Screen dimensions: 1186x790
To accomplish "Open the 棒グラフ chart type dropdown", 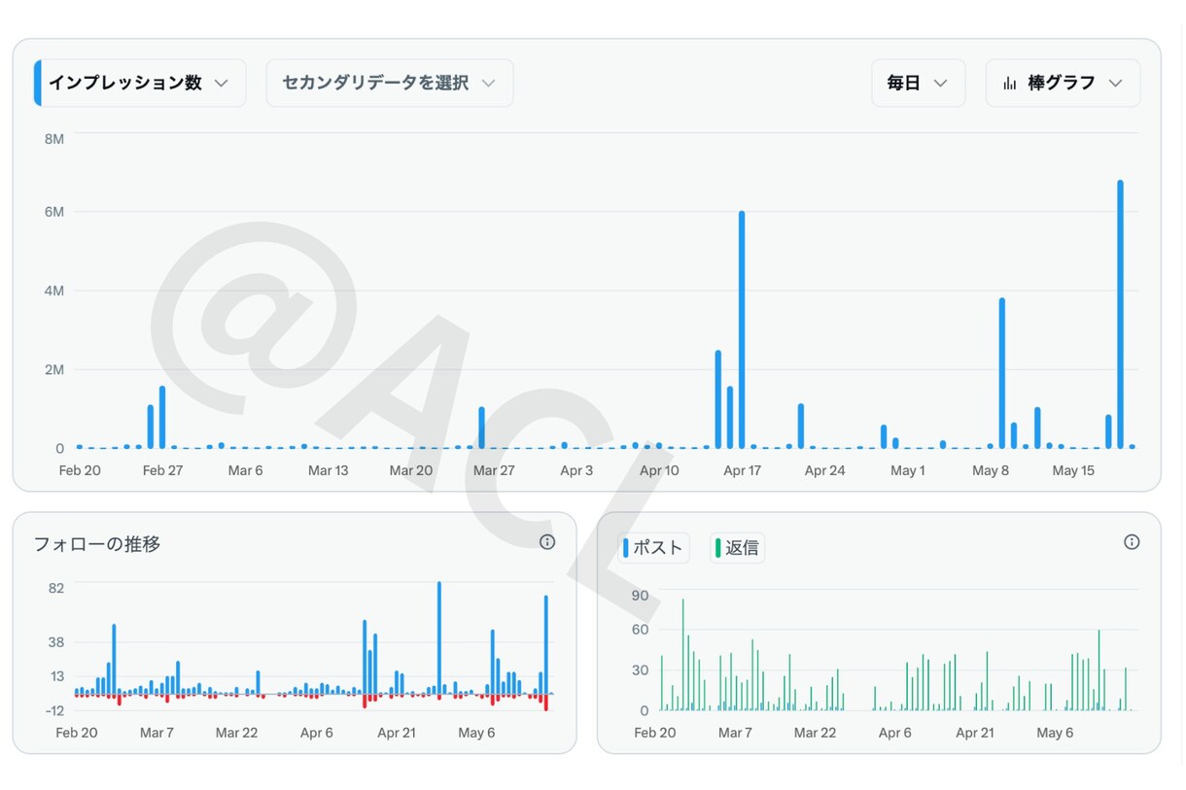I will point(1063,83).
